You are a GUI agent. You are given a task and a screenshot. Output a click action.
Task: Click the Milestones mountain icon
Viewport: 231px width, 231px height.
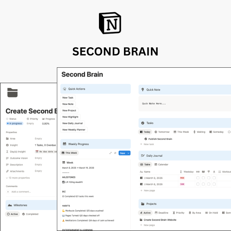10,205
